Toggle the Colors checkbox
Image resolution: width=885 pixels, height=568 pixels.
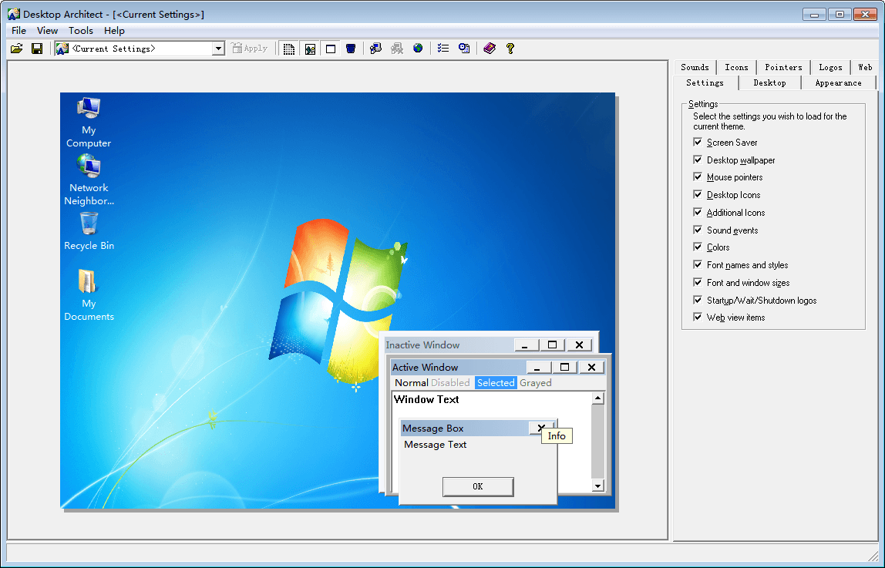point(698,247)
